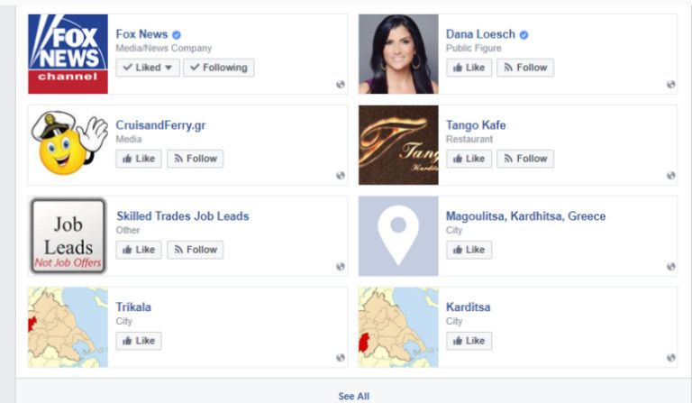The height and width of the screenshot is (403, 692).
Task: Click the globe privacy icon on Fox News card
Action: click(341, 85)
